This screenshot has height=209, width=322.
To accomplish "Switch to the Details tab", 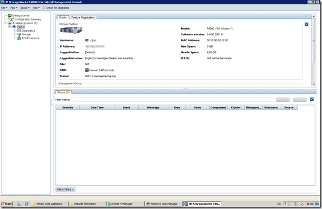I will [x=63, y=17].
